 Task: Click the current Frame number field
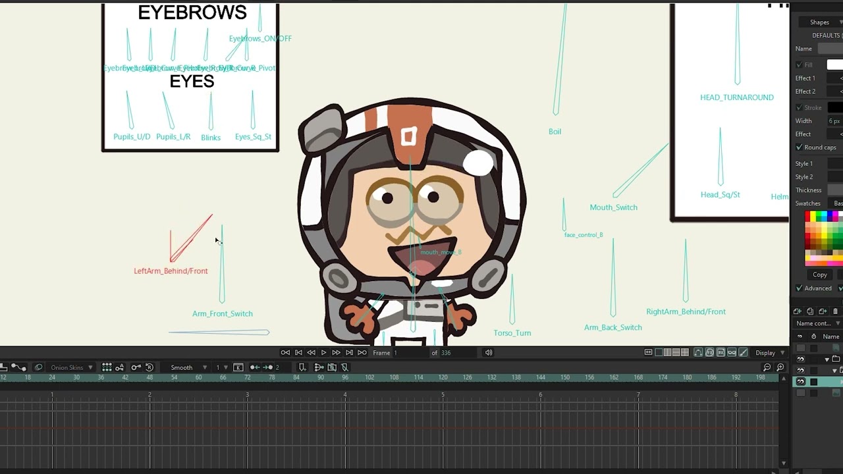click(x=411, y=353)
